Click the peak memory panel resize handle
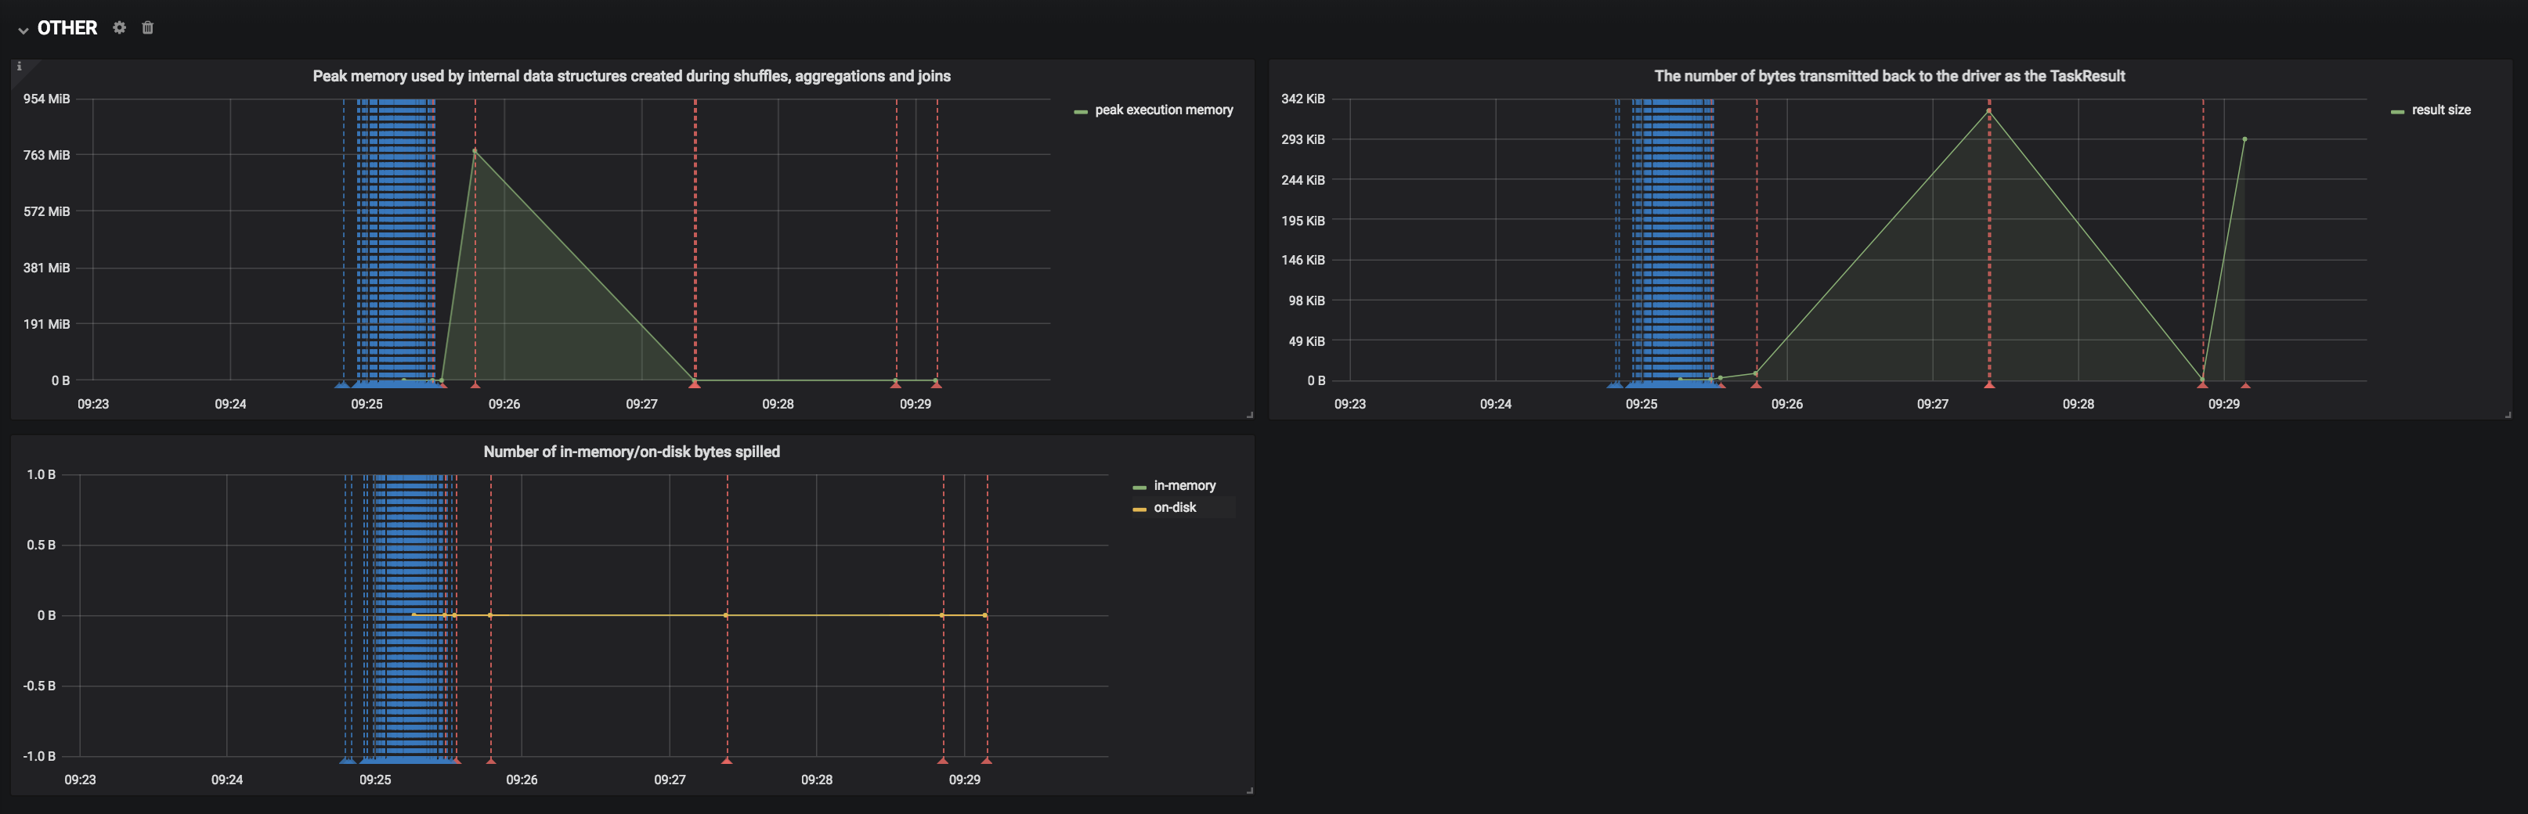Viewport: 2528px width, 814px height. (1249, 415)
